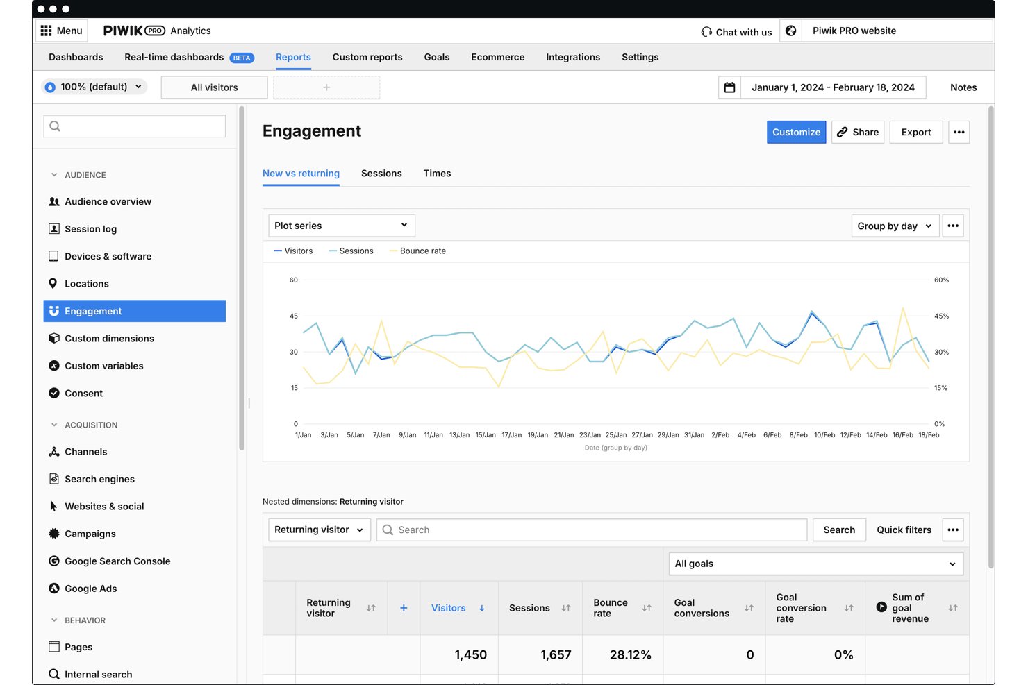Click the Devices & software icon

pyautogui.click(x=53, y=256)
